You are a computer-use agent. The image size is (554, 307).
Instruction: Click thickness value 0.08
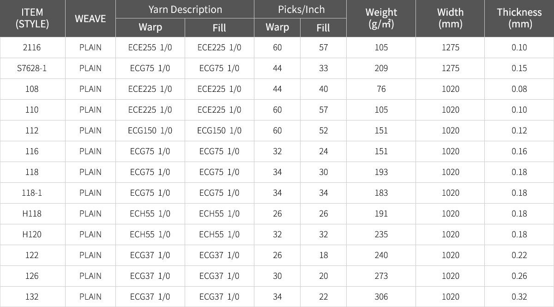click(x=519, y=89)
